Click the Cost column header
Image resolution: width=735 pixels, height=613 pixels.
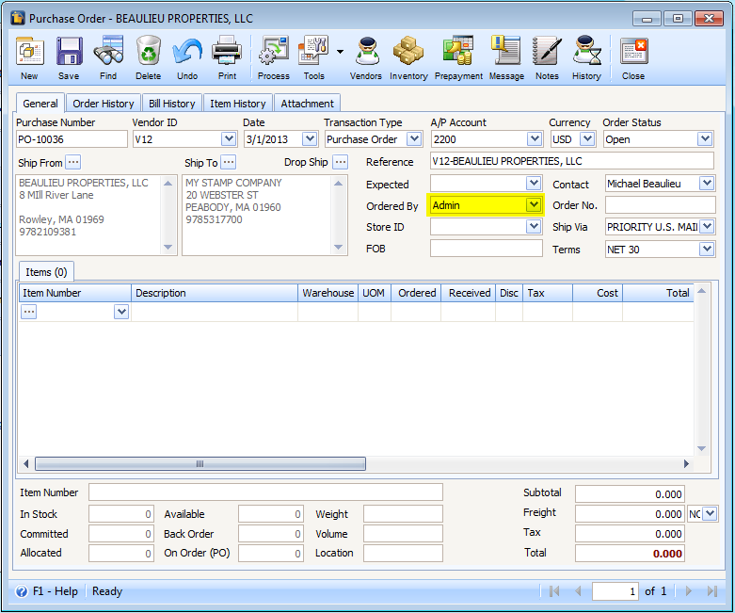pyautogui.click(x=598, y=293)
